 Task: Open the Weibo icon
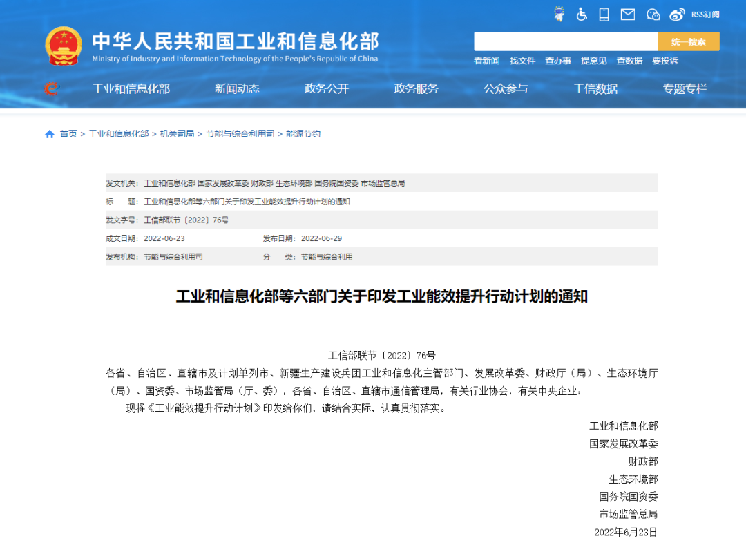(676, 15)
